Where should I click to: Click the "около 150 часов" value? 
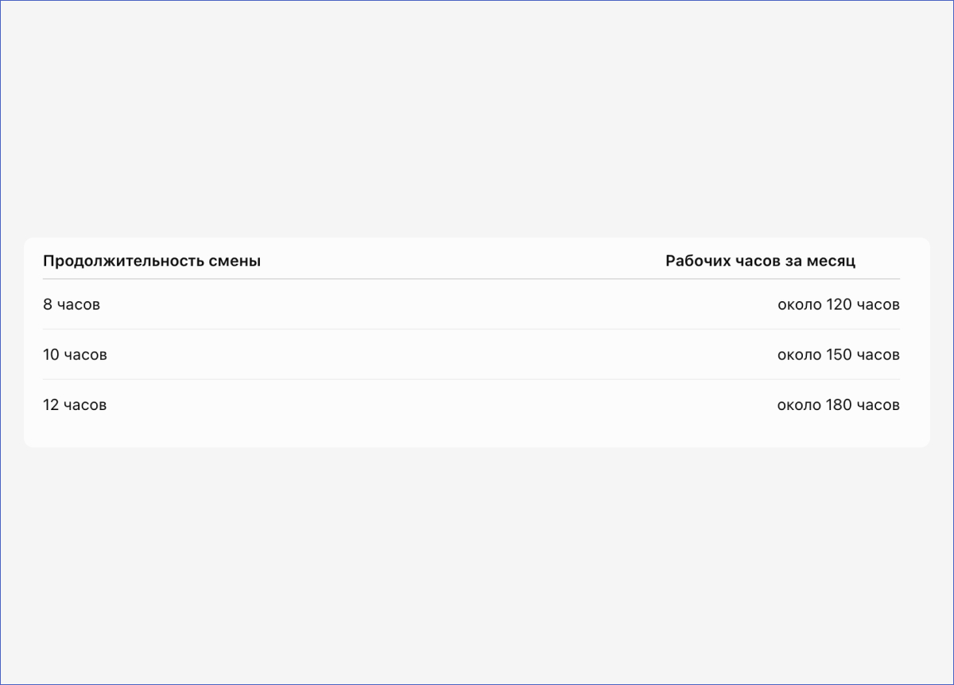[839, 354]
